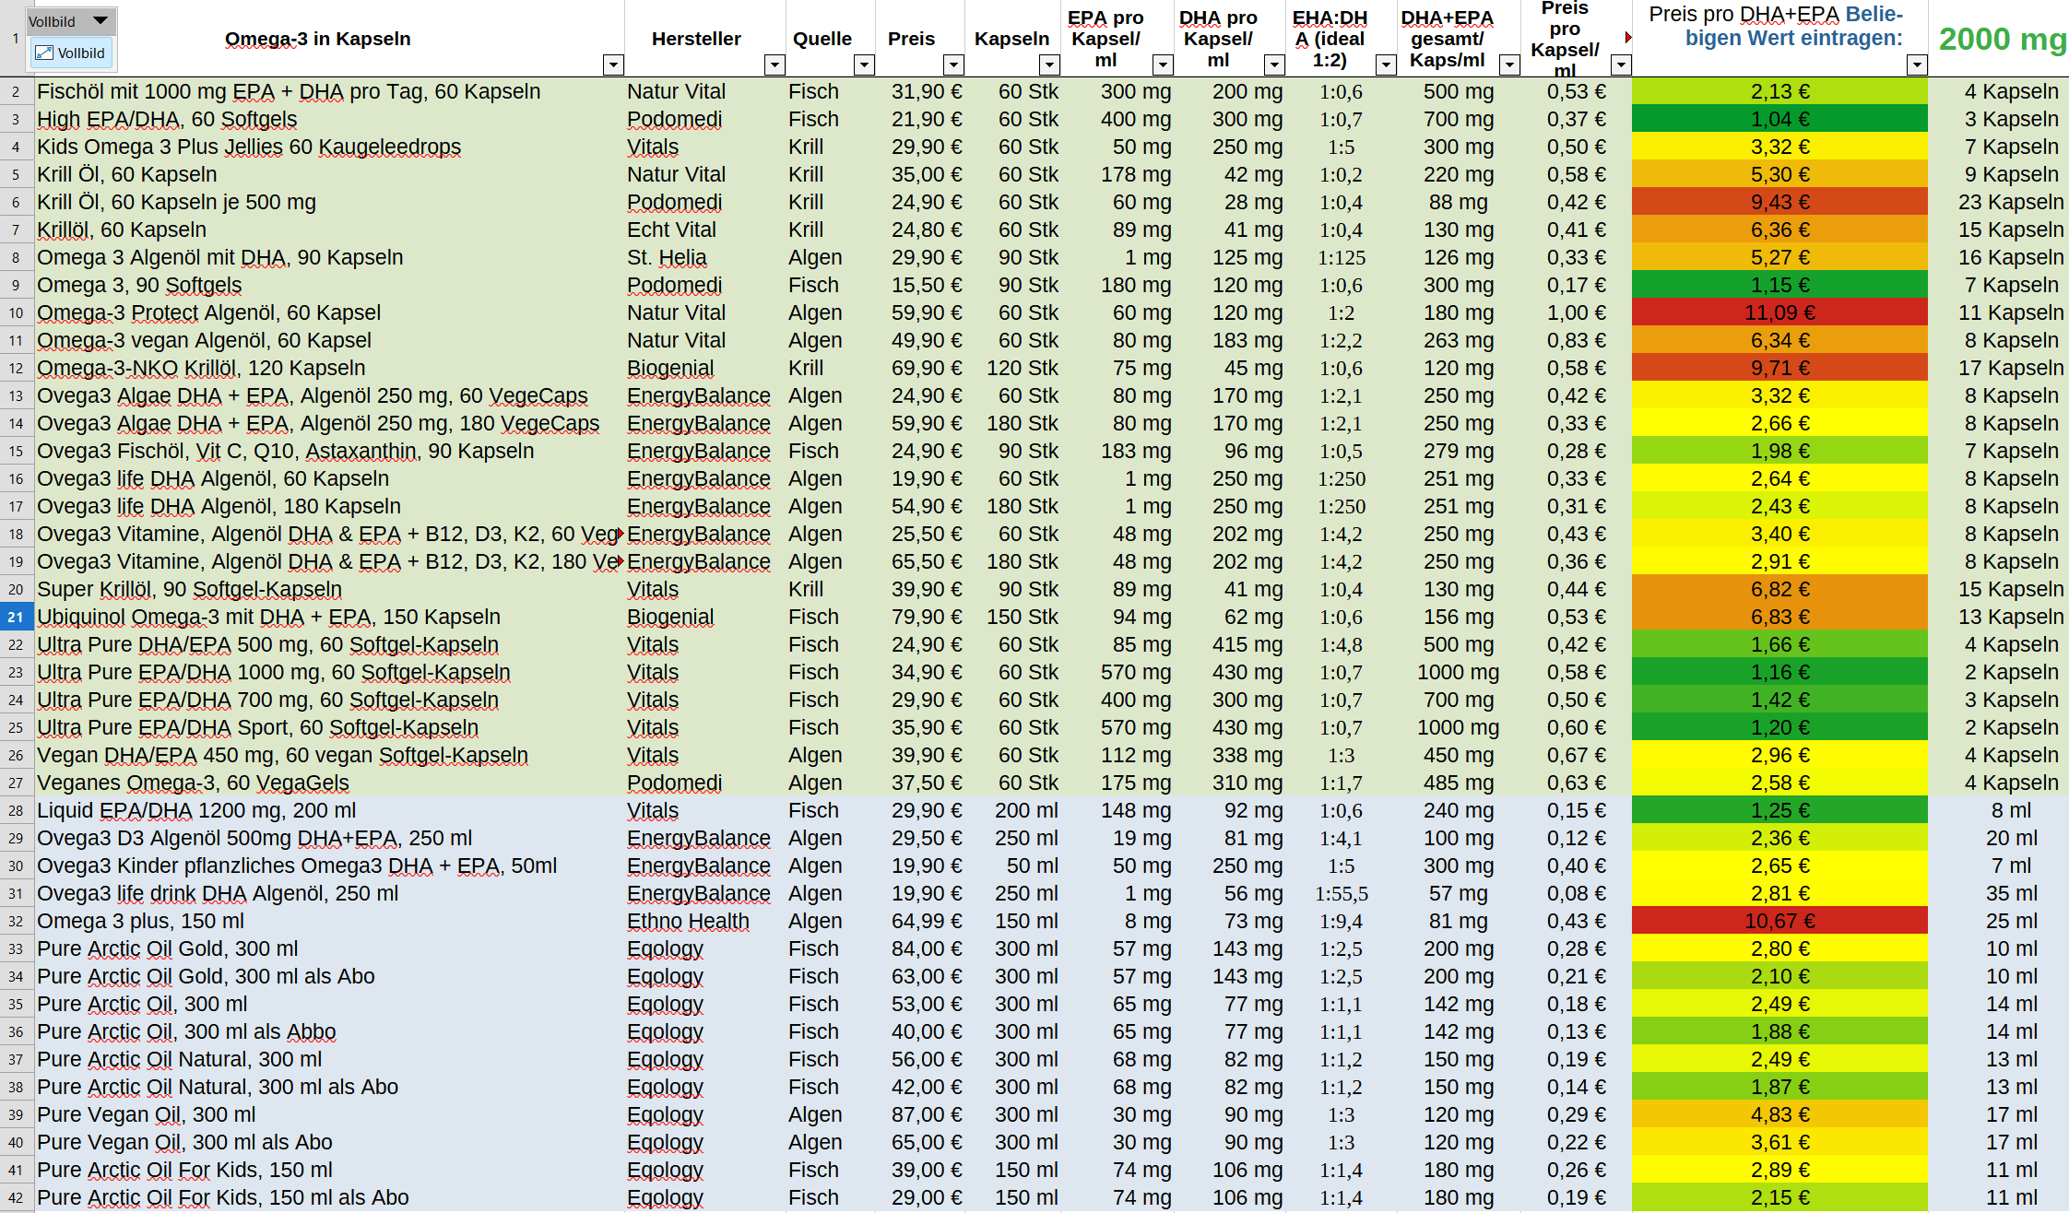Select the '50 ml' quantity cell
Screen dimensions: 2069x1213
[x=1013, y=866]
